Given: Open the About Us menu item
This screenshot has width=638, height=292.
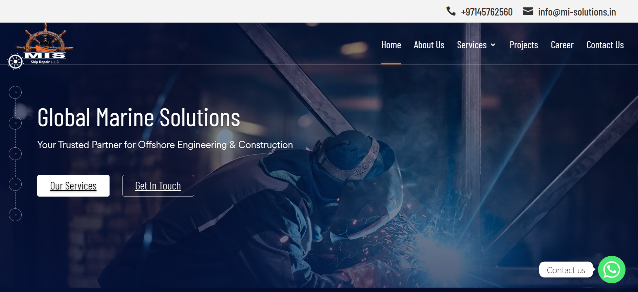Looking at the screenshot, I should [x=429, y=45].
